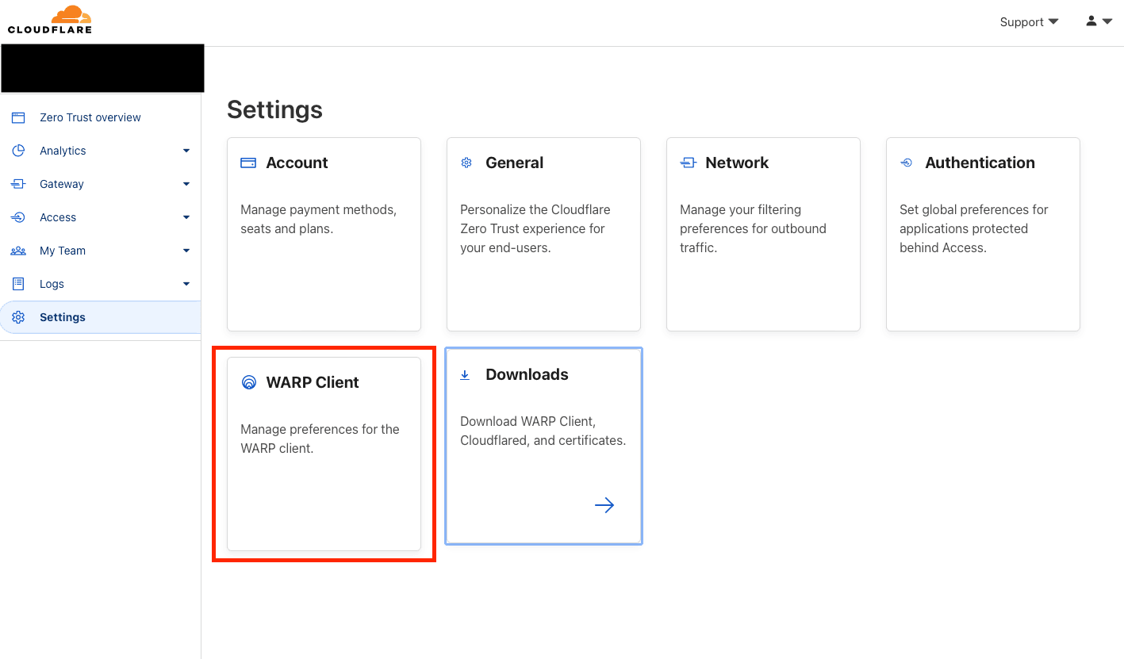1124x659 pixels.
Task: Open the Network settings card
Action: click(x=763, y=234)
